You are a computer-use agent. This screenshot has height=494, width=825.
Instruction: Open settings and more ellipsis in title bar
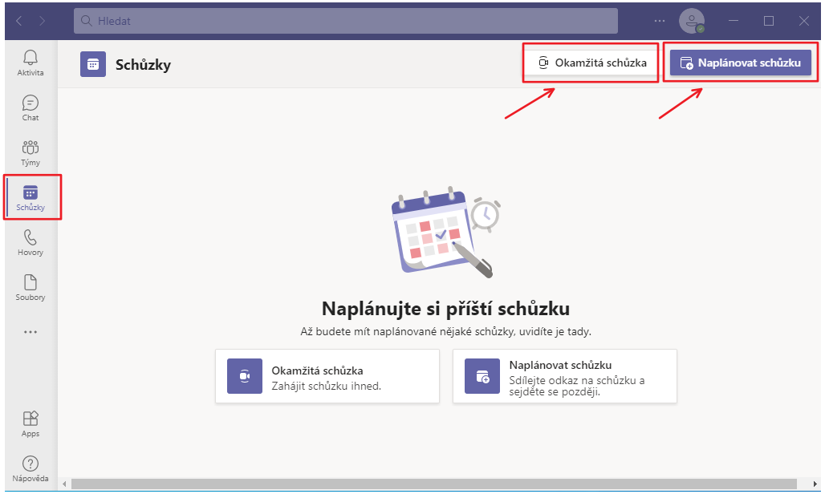[660, 21]
